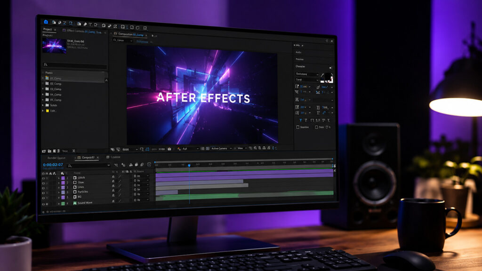This screenshot has width=482, height=271.
Task: Click the snapshot camera icon below viewer
Action: 169,149
